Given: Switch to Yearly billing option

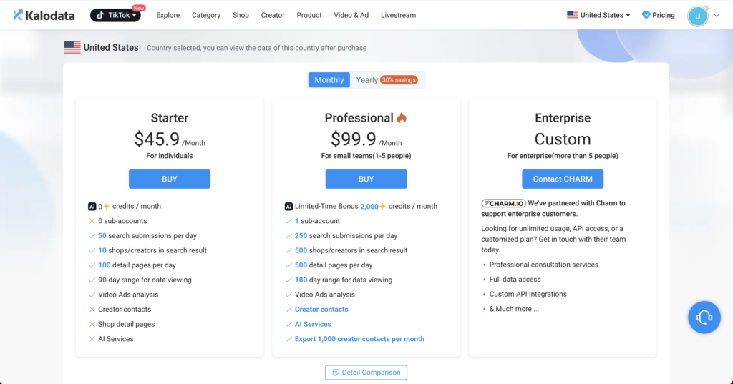Looking at the screenshot, I should [x=366, y=80].
